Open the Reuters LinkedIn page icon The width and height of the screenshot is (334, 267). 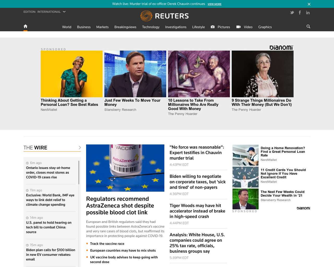[308, 13]
